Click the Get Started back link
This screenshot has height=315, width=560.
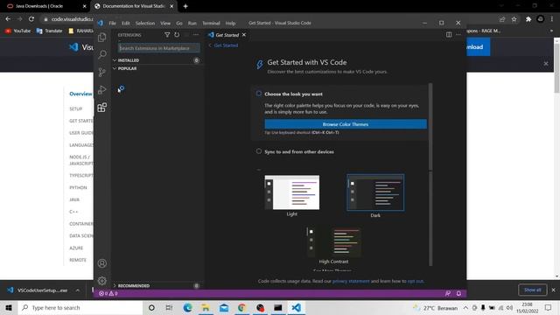224,45
